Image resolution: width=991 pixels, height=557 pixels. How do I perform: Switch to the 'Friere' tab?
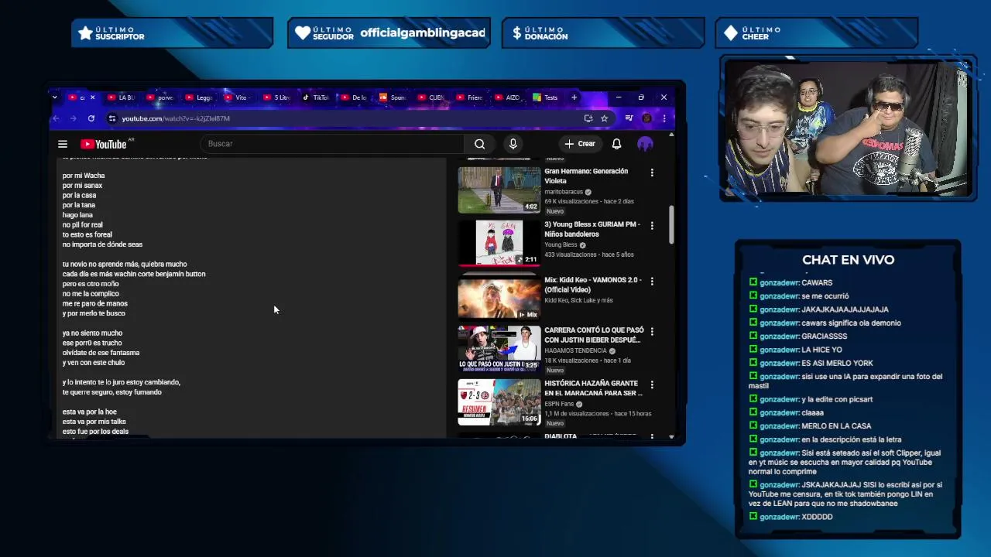click(x=469, y=97)
